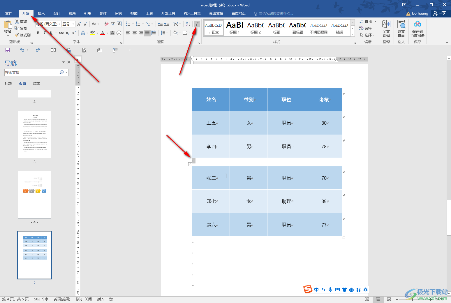
Task: Increase paragraph indent
Action: click(167, 24)
